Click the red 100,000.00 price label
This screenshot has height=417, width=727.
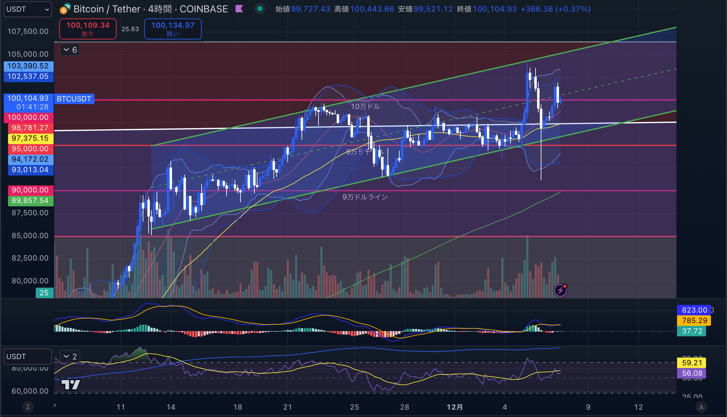pos(28,117)
